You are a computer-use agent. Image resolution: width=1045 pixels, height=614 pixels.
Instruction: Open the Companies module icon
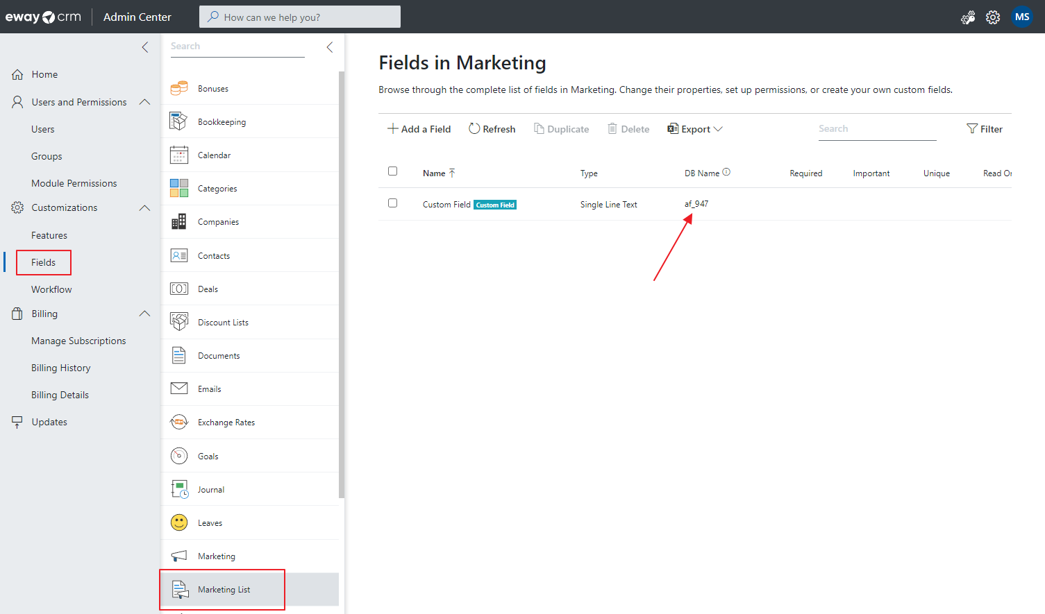coord(179,221)
